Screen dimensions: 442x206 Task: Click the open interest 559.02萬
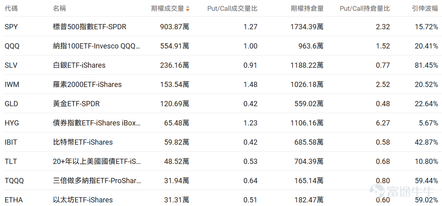click(309, 104)
